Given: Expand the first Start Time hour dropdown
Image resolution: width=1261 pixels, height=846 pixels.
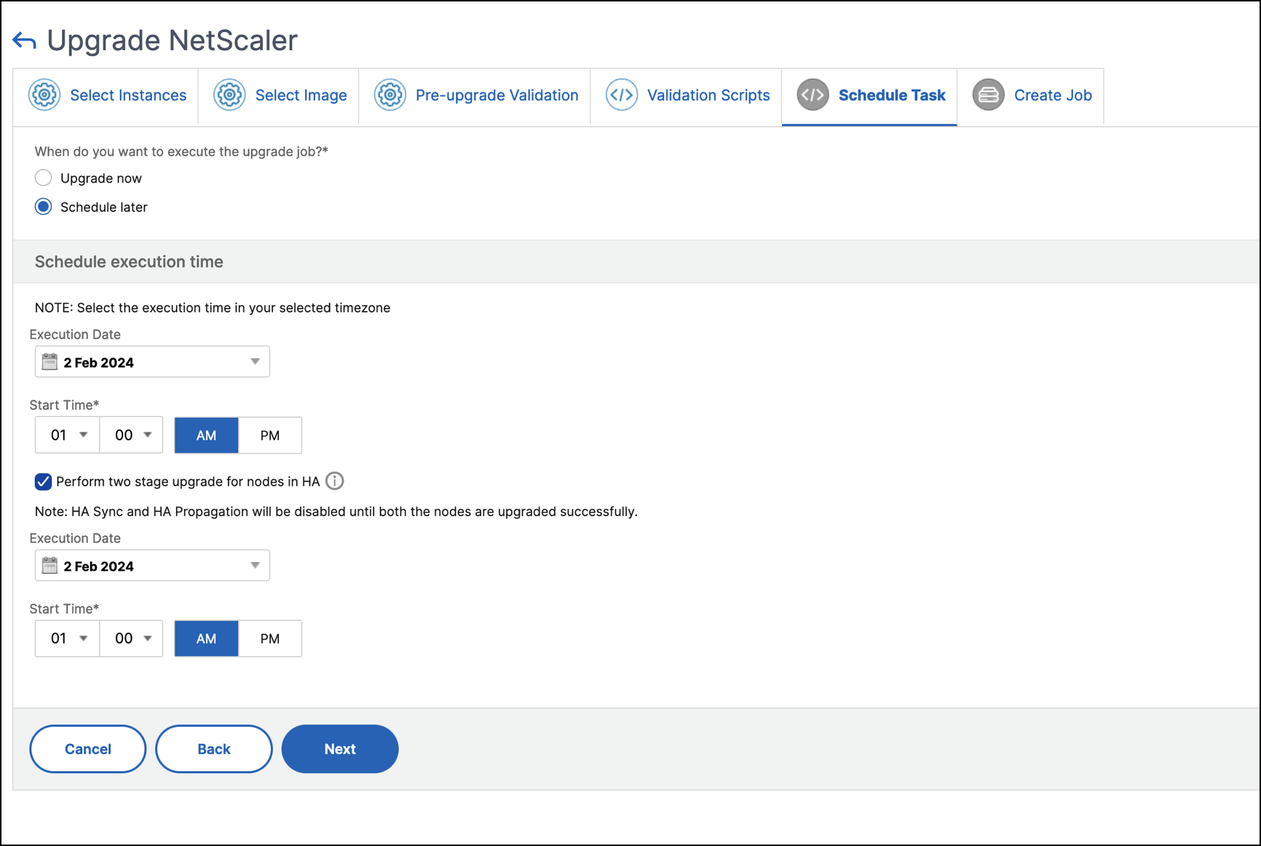Looking at the screenshot, I should pyautogui.click(x=68, y=435).
